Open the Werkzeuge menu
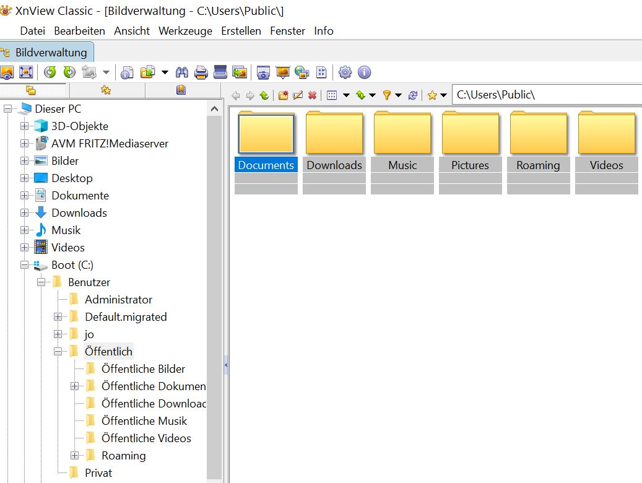This screenshot has width=642, height=483. 185,31
